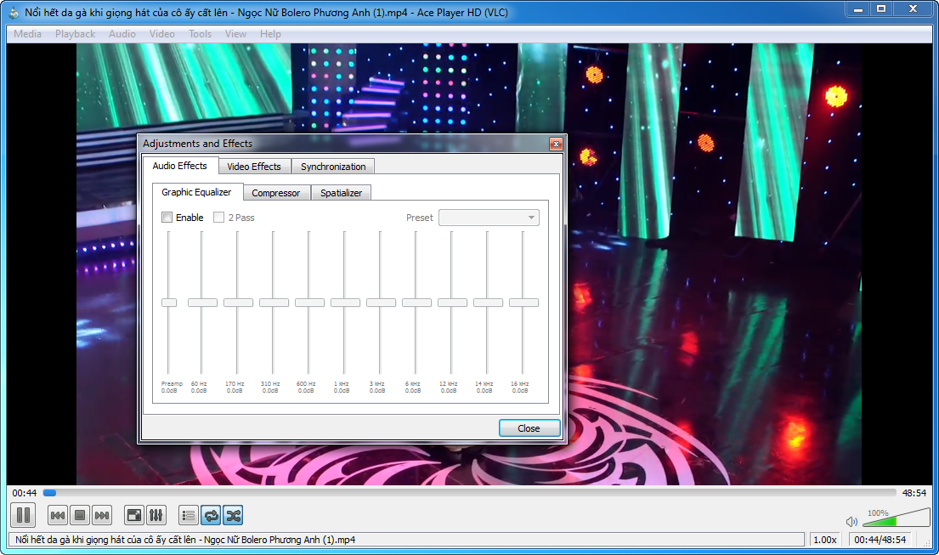Switch to the Video Effects tab
The width and height of the screenshot is (939, 555).
254,167
